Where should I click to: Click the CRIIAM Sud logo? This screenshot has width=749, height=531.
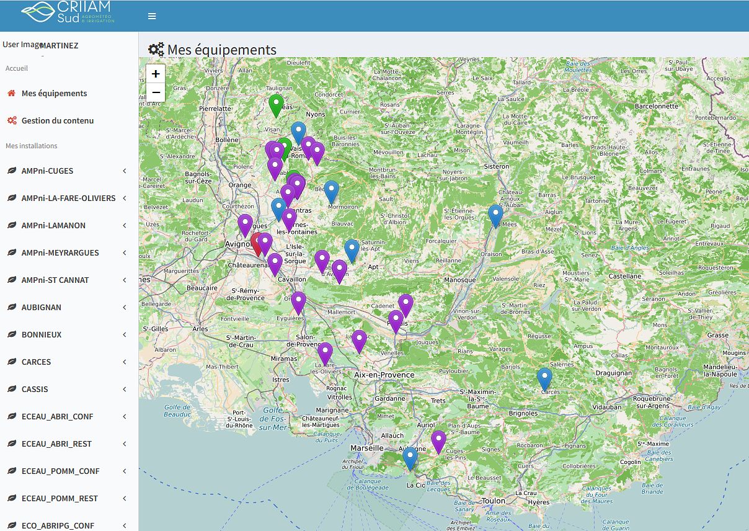pos(68,14)
